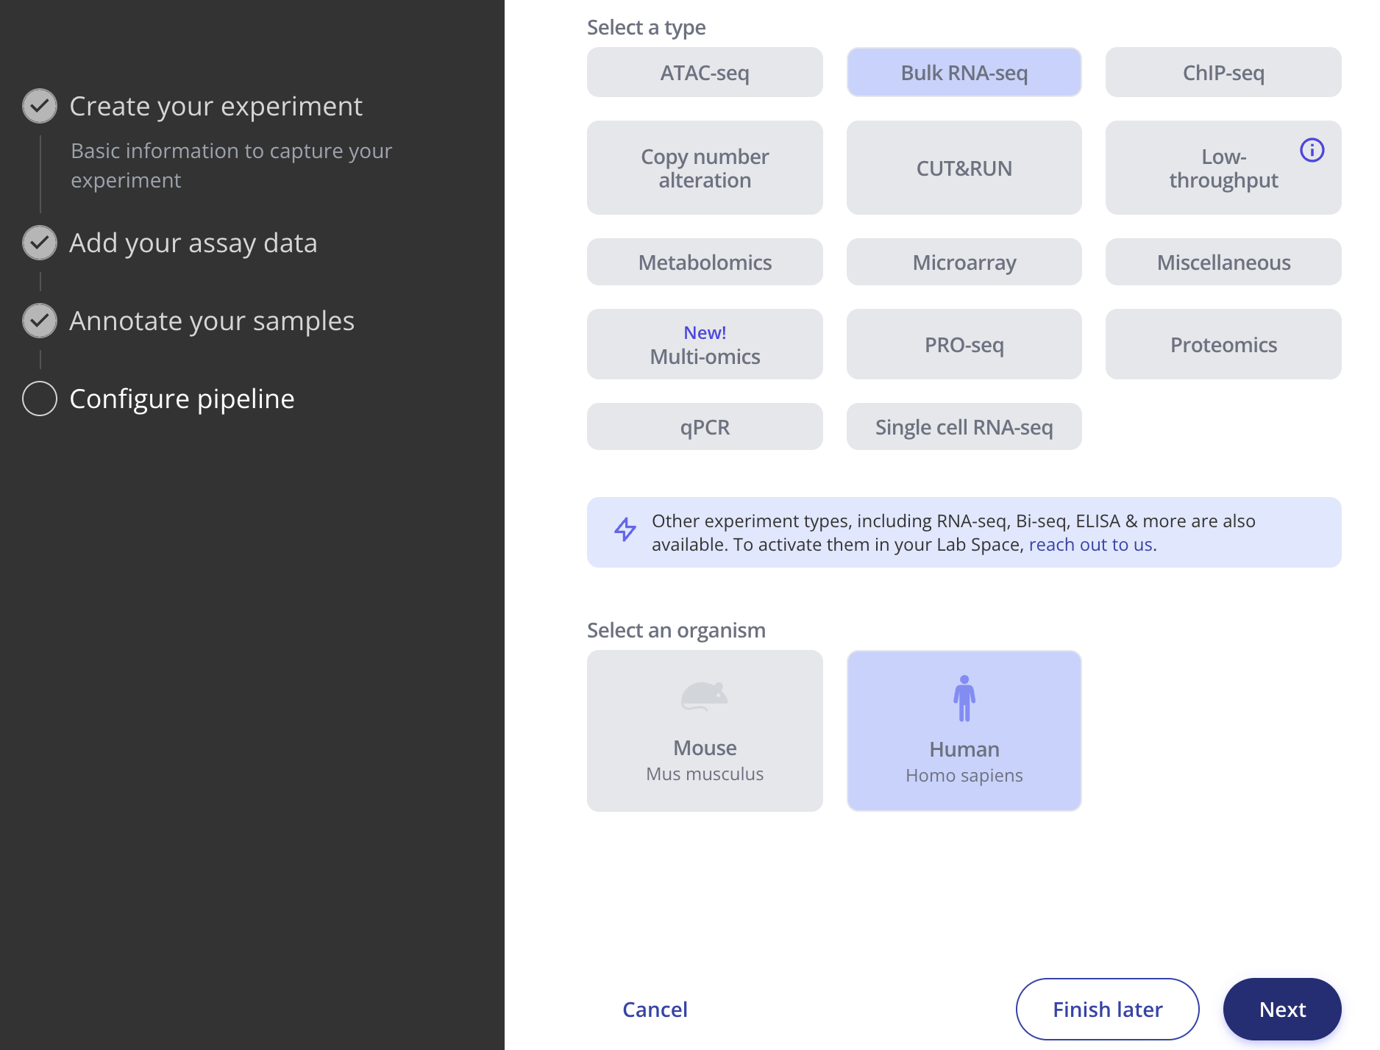
Task: Choose ChIP-seq as the type
Action: [1223, 72]
